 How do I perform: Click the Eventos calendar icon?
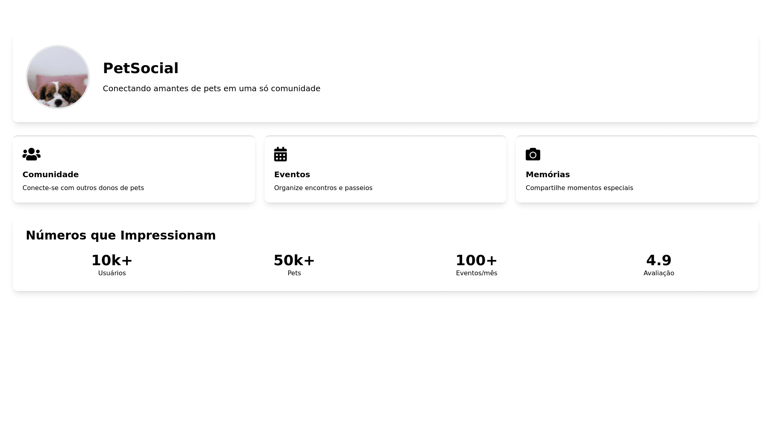280,154
